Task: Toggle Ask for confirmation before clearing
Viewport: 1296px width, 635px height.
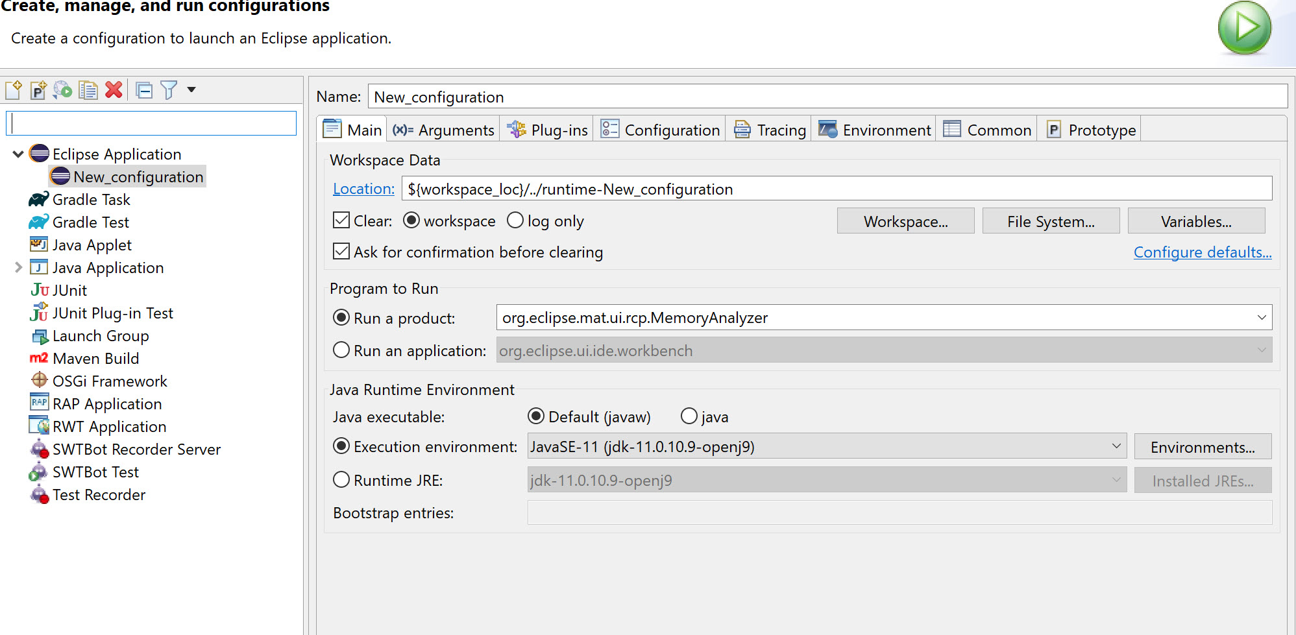Action: click(x=341, y=252)
